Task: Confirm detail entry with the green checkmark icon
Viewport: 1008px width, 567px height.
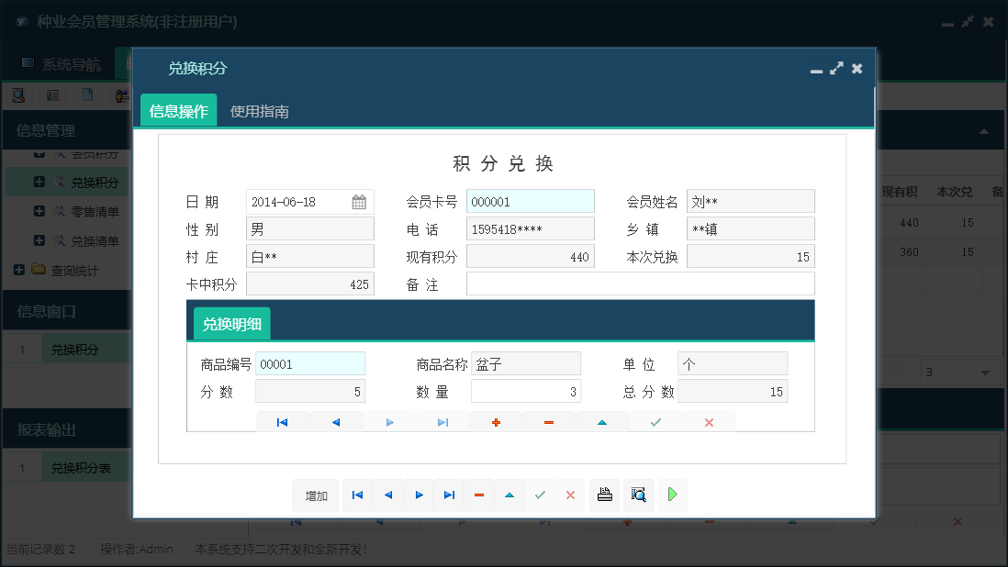Action: click(655, 421)
